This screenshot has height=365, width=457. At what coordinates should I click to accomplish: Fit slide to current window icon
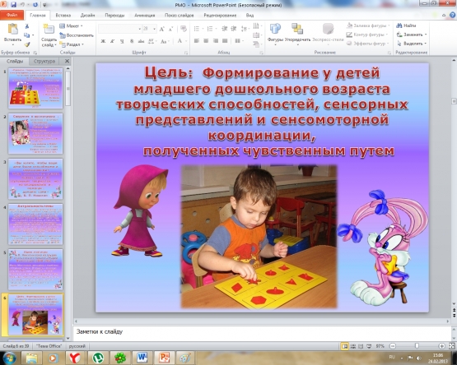451,346
